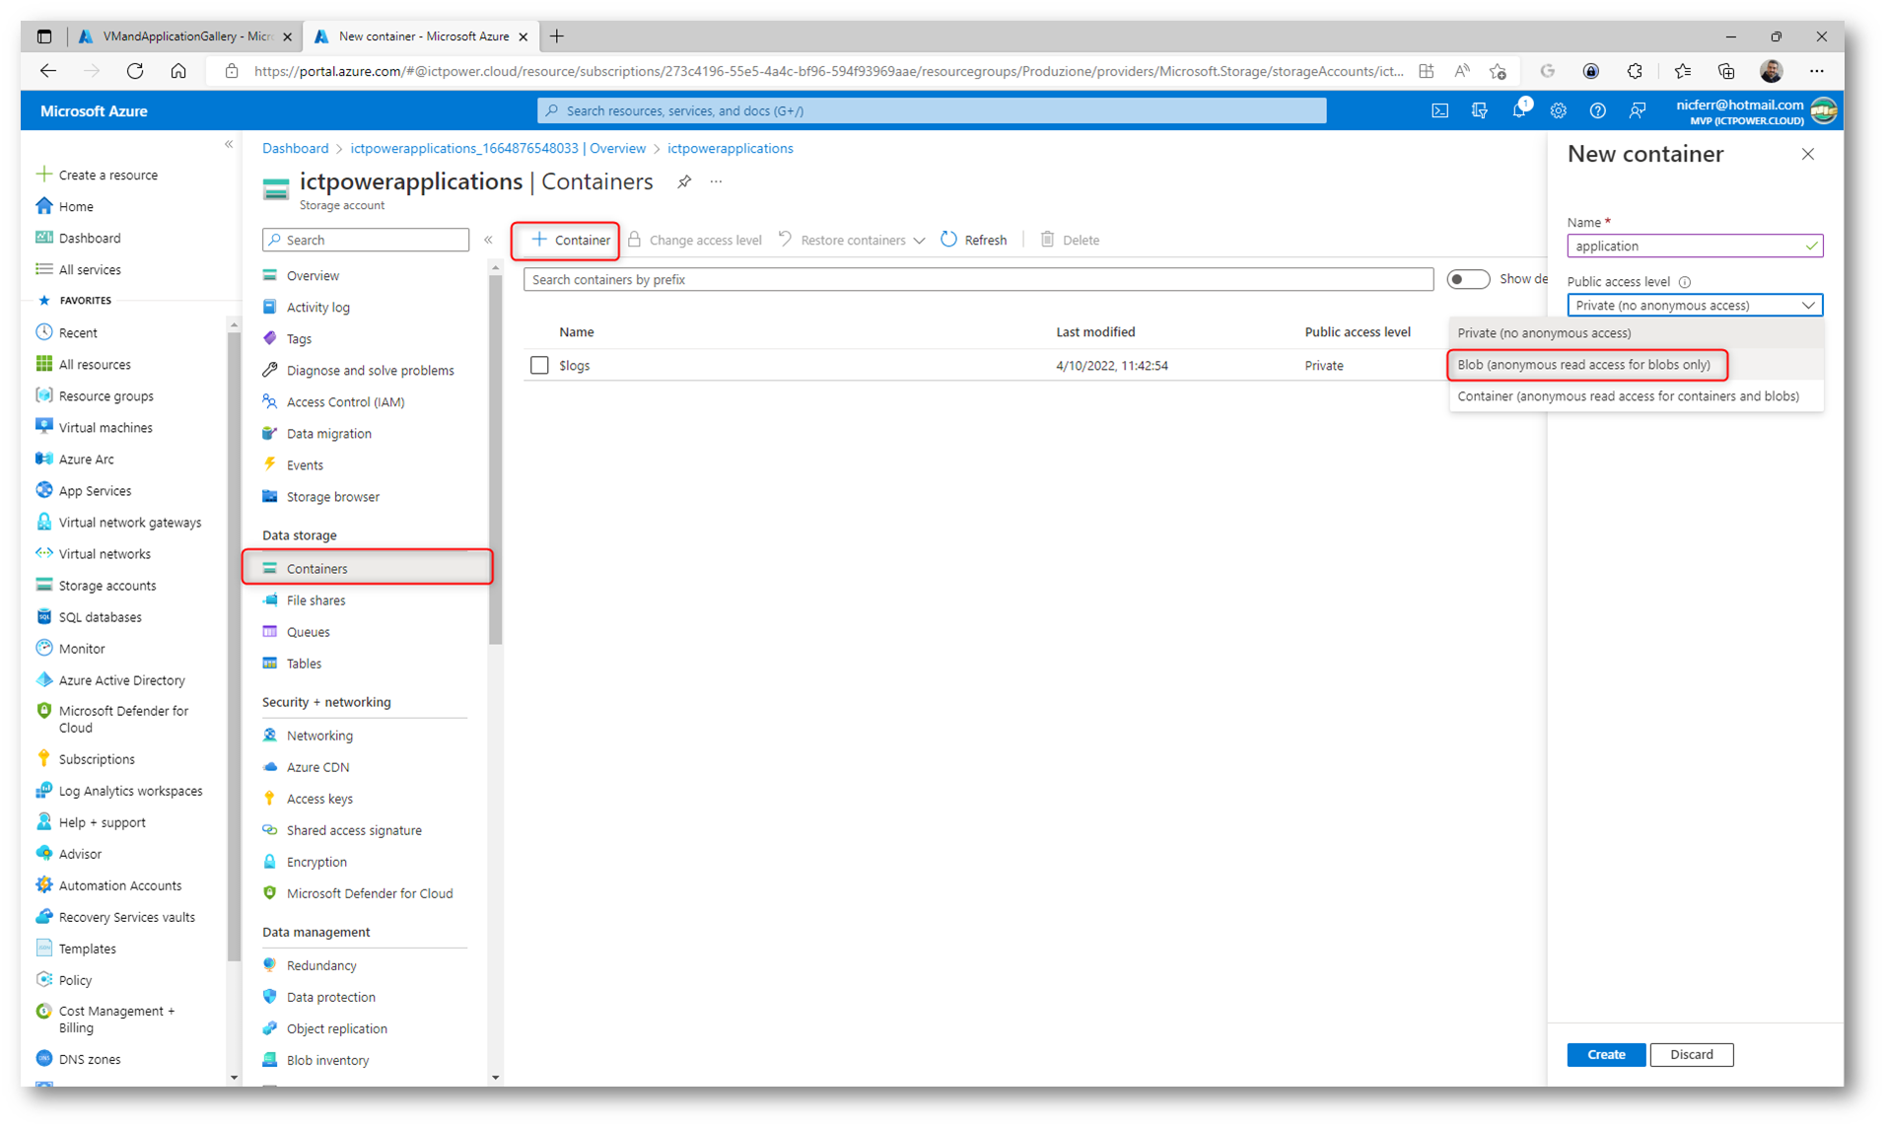Open the feedback icon in header

point(1637,111)
